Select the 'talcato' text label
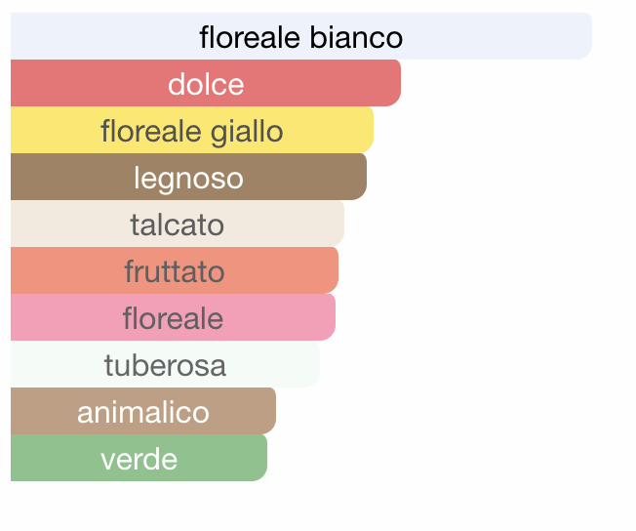The height and width of the screenshot is (531, 636). coord(177,225)
